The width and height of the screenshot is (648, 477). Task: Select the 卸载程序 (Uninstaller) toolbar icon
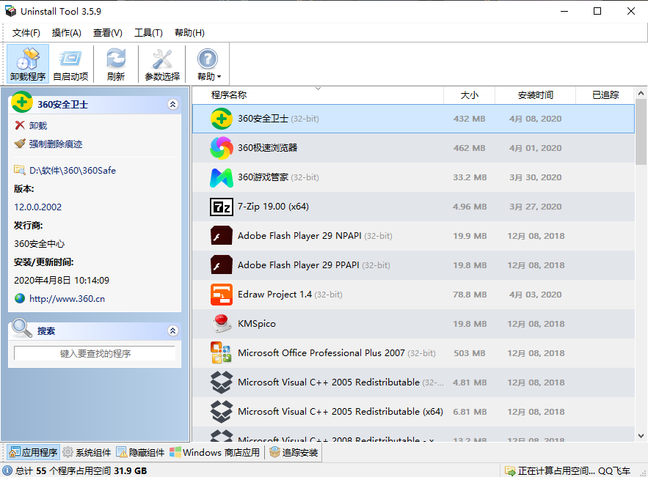pyautogui.click(x=27, y=64)
